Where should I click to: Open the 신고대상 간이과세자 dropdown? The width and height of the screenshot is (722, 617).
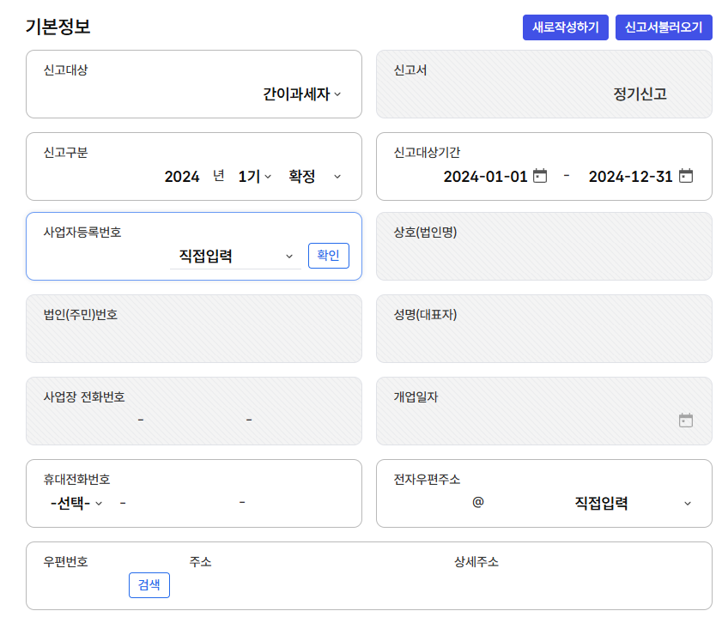pos(301,94)
